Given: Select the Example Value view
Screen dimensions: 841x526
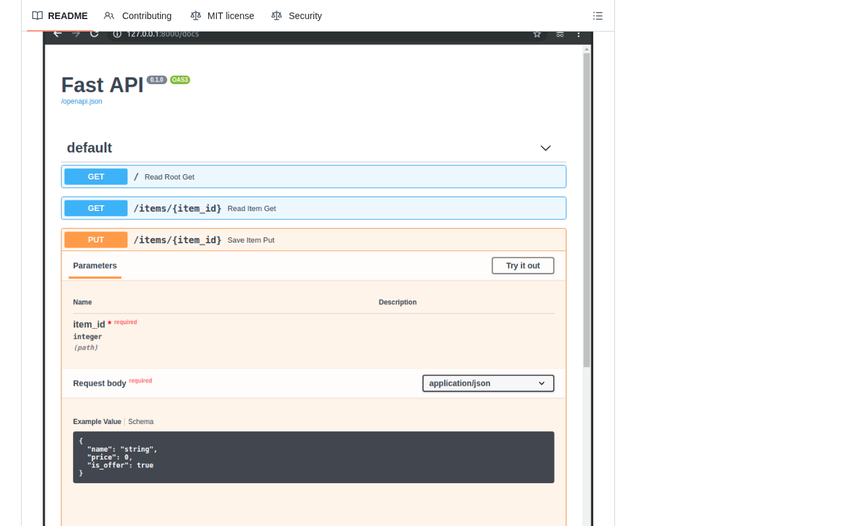Looking at the screenshot, I should tap(97, 421).
